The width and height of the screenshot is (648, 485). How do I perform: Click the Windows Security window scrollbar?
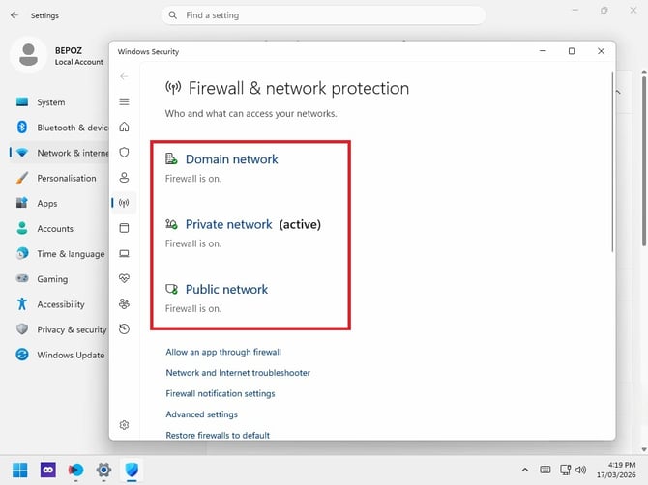(x=612, y=161)
